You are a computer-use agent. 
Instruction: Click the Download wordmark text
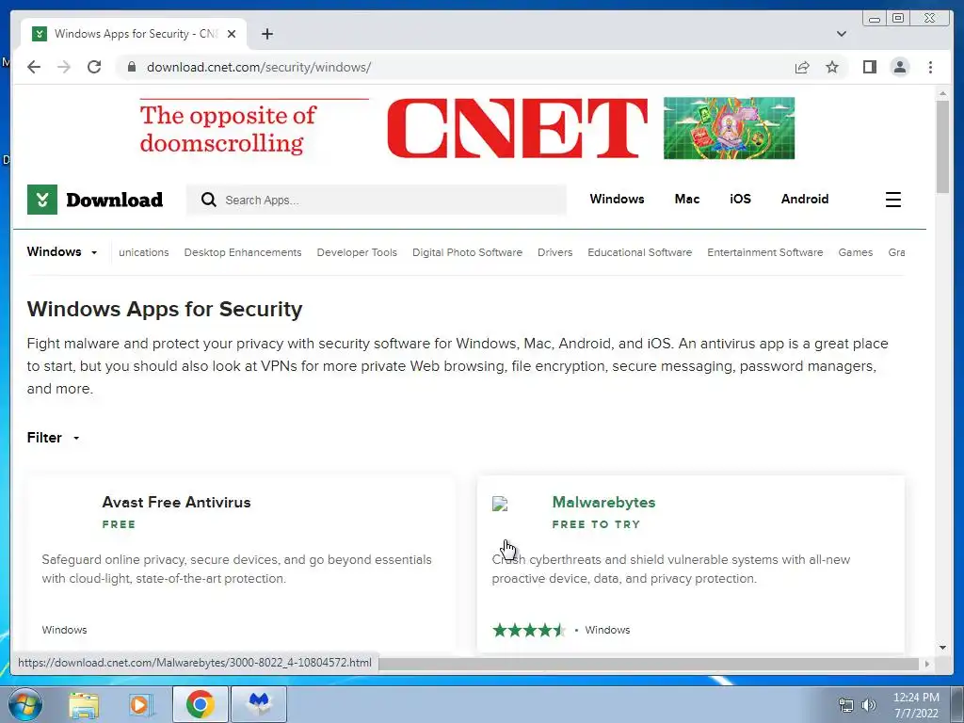click(x=114, y=200)
